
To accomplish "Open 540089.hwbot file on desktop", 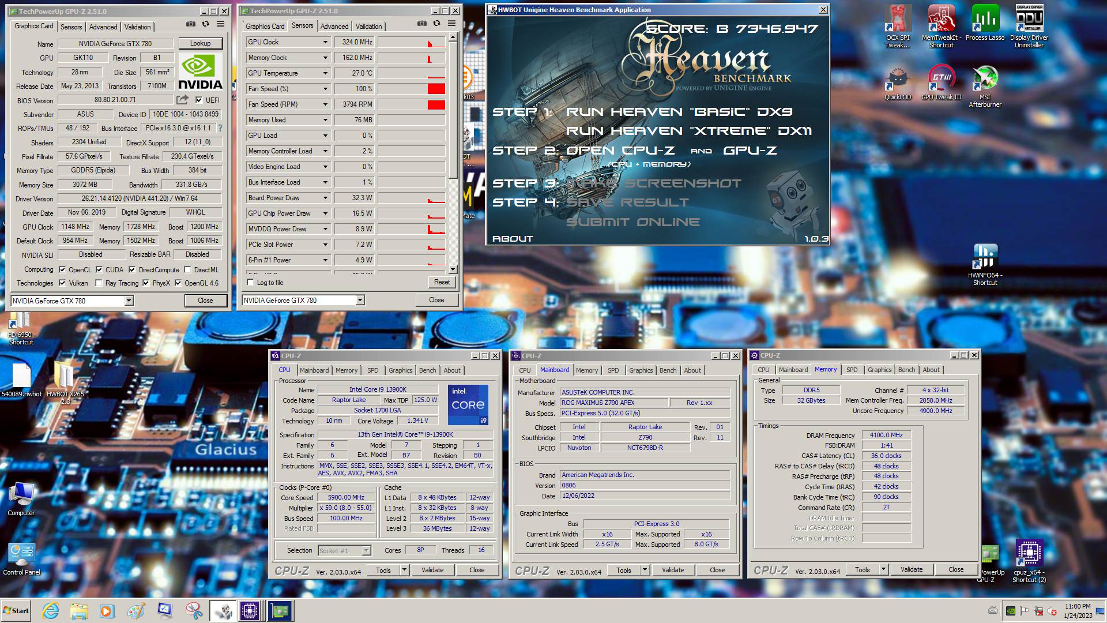I will (21, 380).
